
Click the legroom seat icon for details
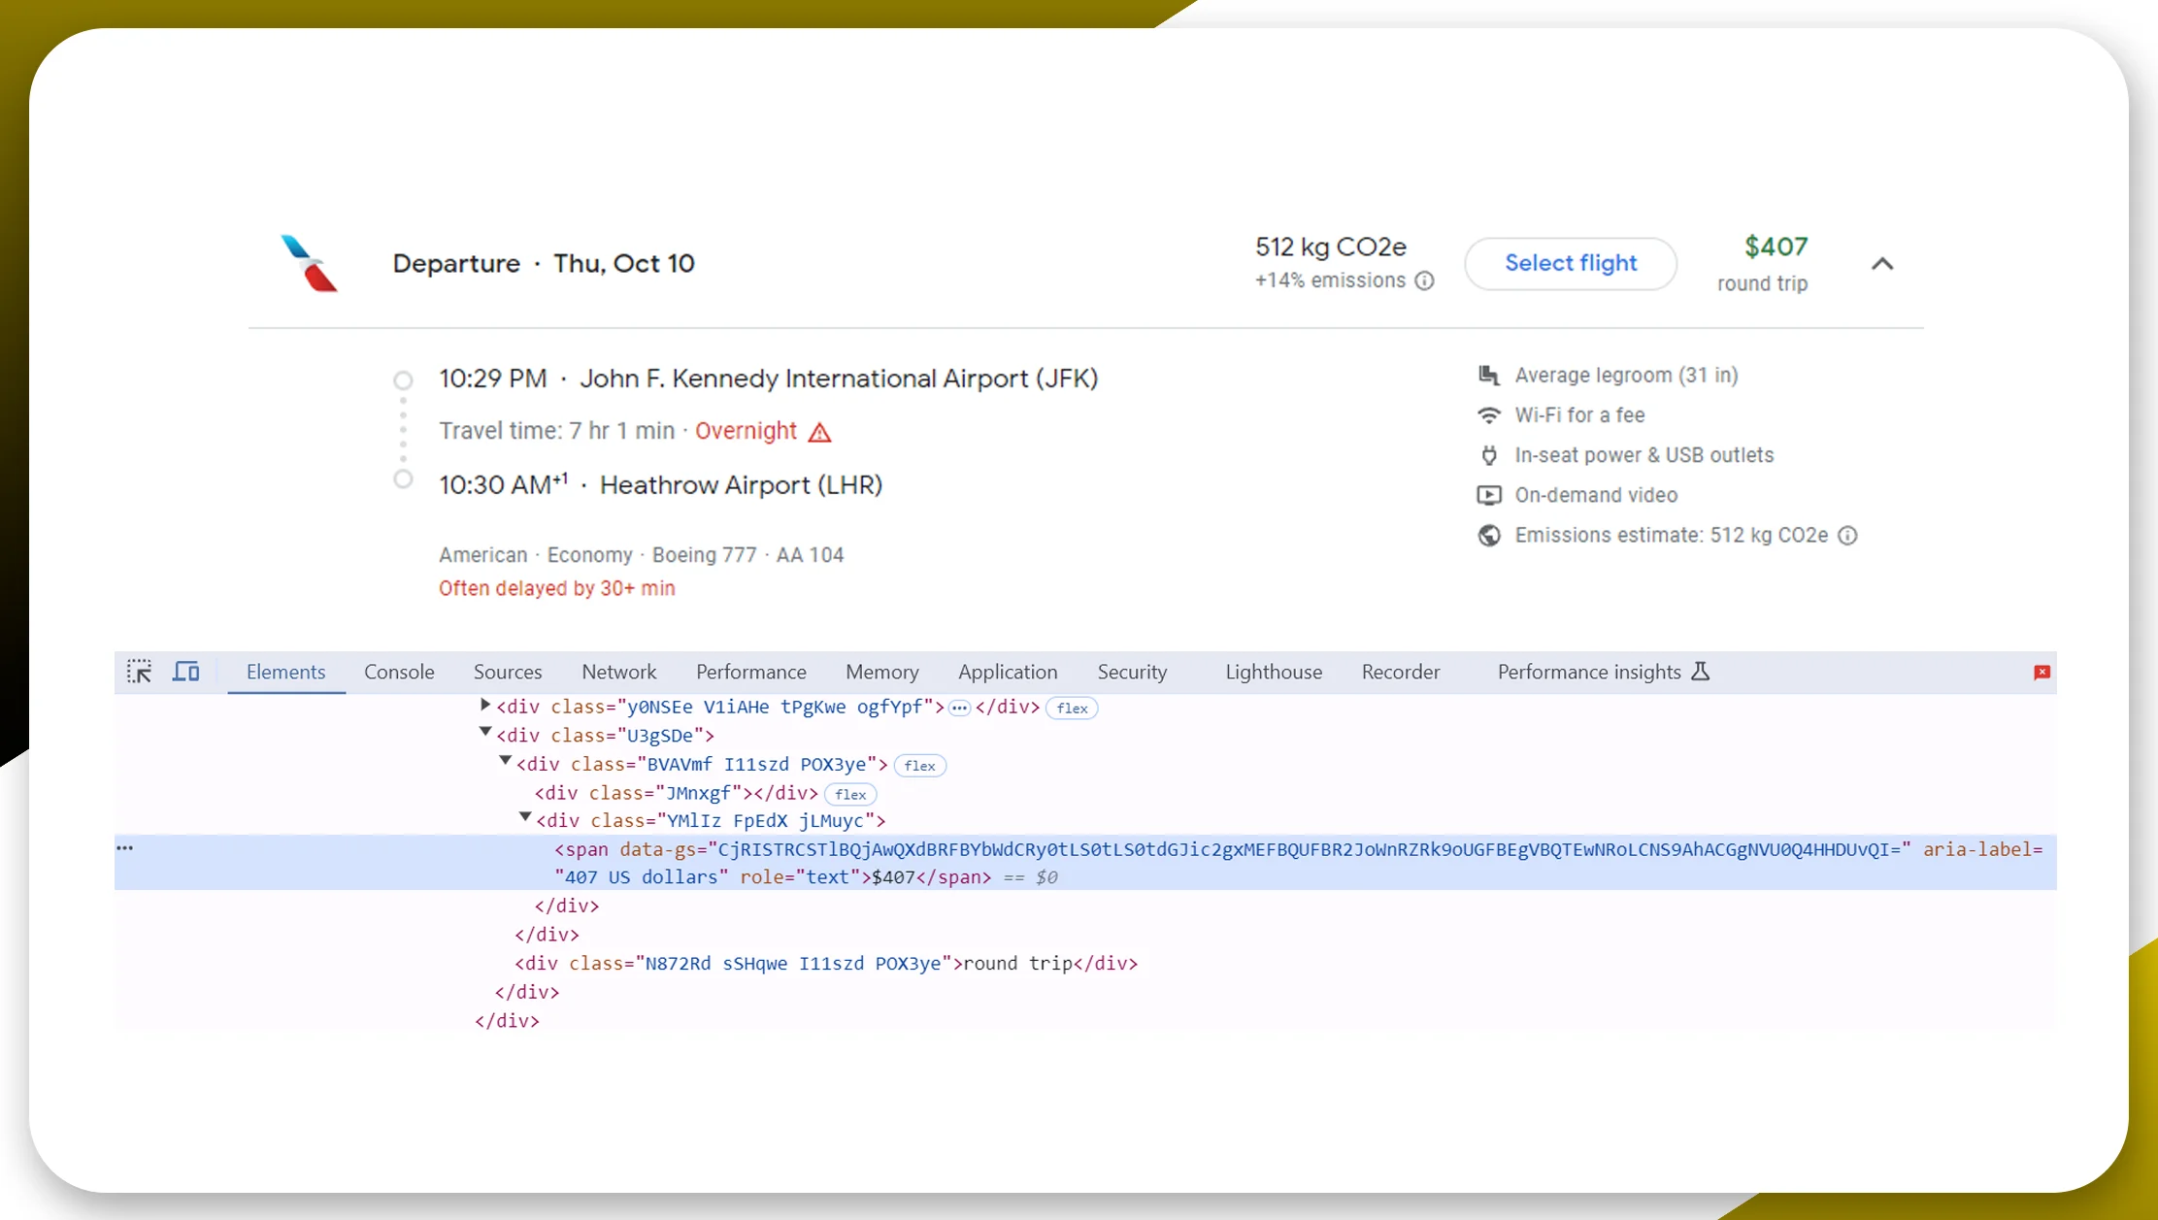[1489, 375]
